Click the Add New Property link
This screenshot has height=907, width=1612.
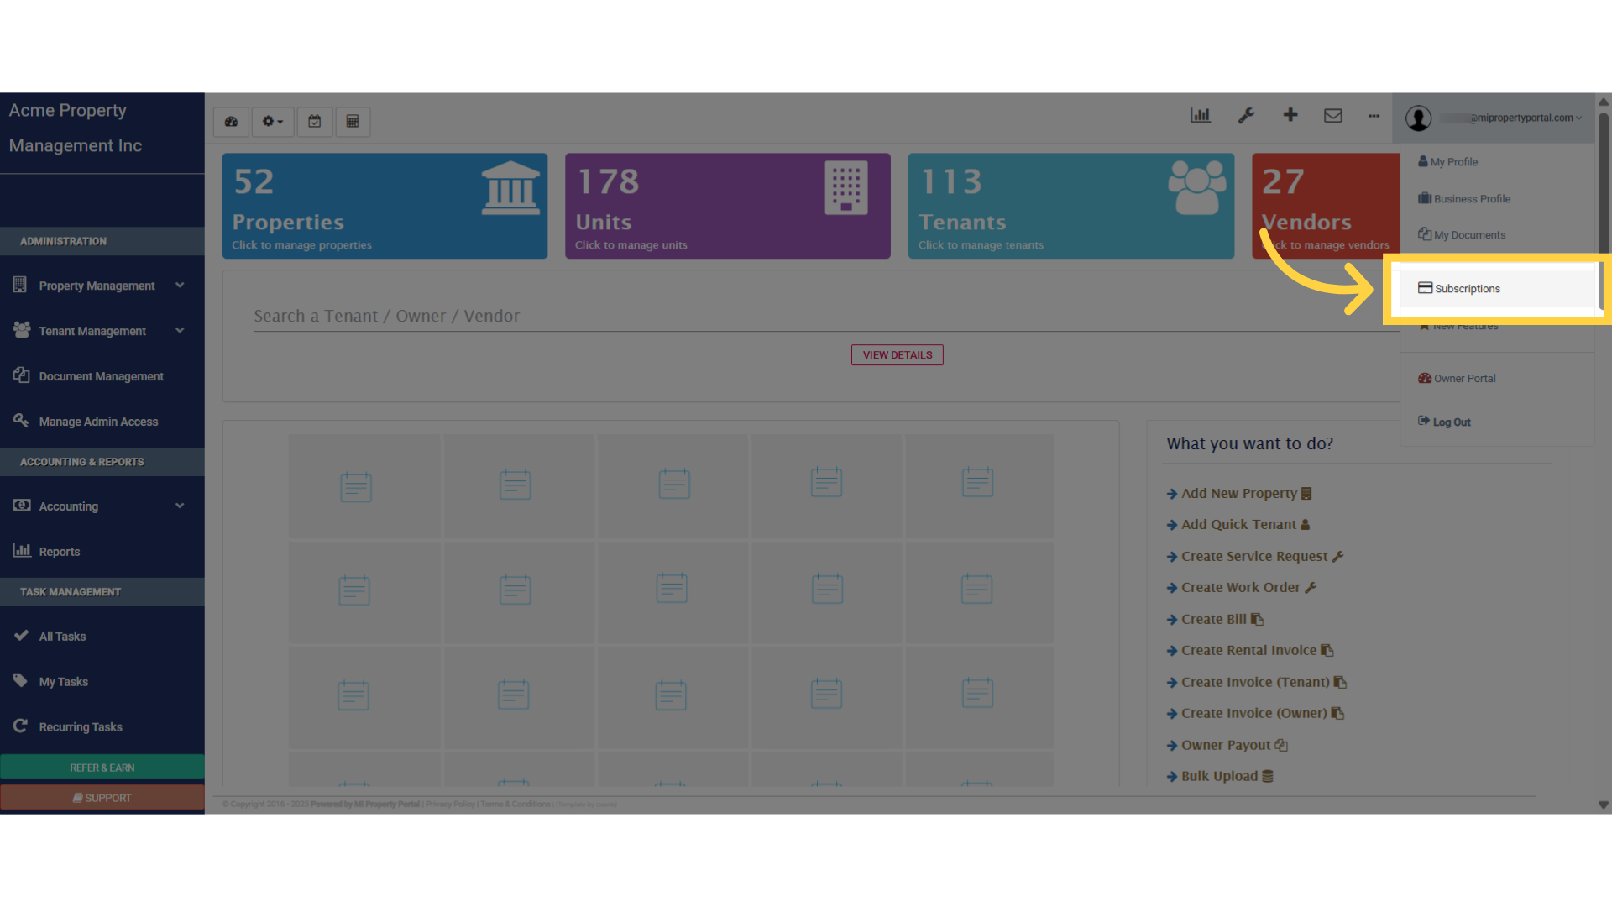[1238, 494]
